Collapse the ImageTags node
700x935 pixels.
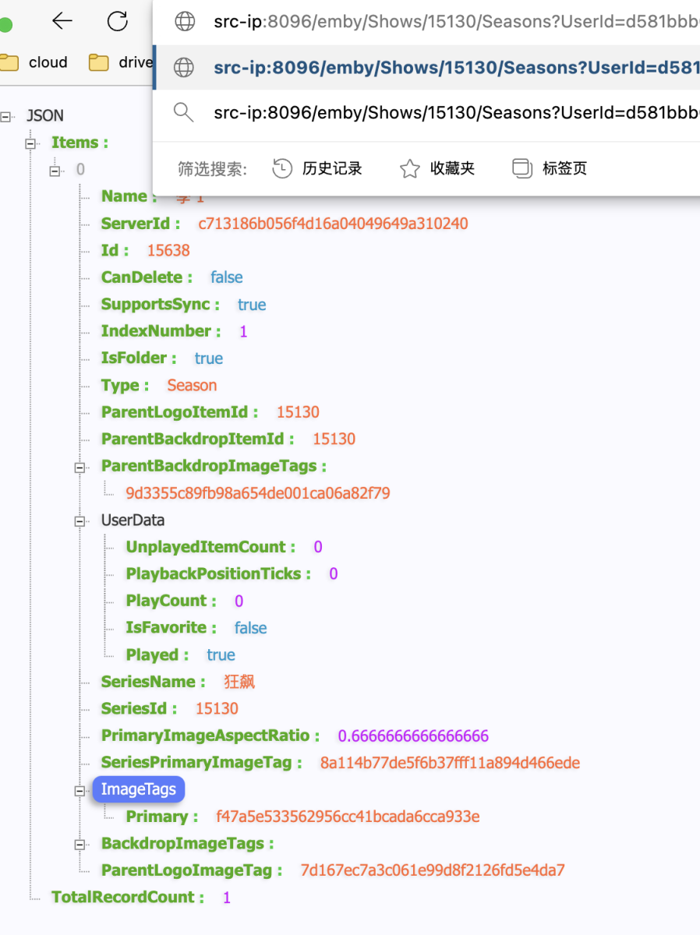(79, 791)
